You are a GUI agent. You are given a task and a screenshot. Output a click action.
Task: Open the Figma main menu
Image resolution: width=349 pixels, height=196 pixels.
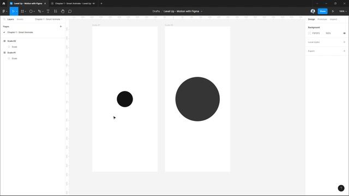tap(4, 11)
